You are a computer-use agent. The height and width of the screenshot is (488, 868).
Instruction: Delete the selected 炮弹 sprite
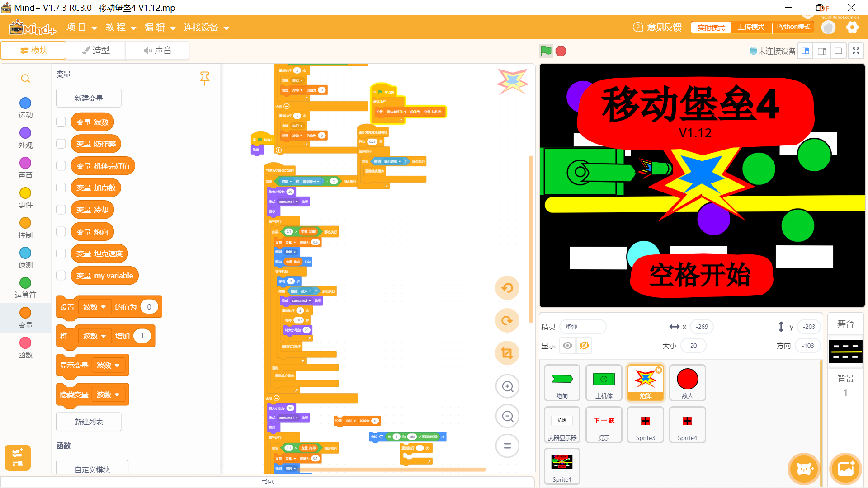coord(659,370)
